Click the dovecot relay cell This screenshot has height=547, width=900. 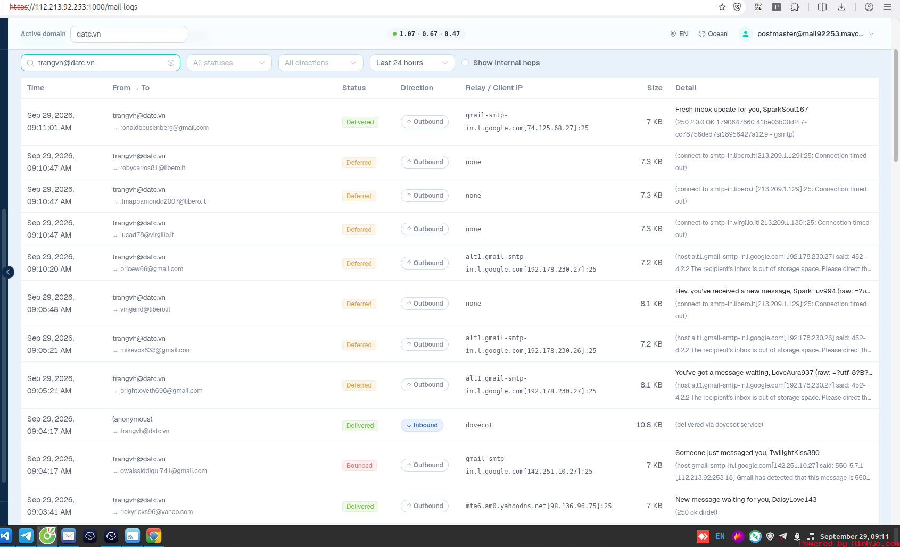coord(479,425)
